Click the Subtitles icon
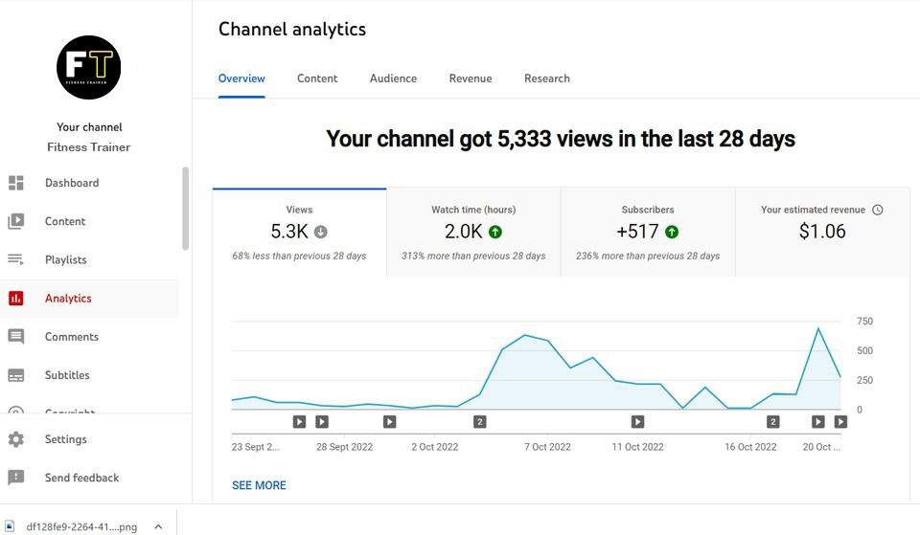920x535 pixels. point(16,375)
